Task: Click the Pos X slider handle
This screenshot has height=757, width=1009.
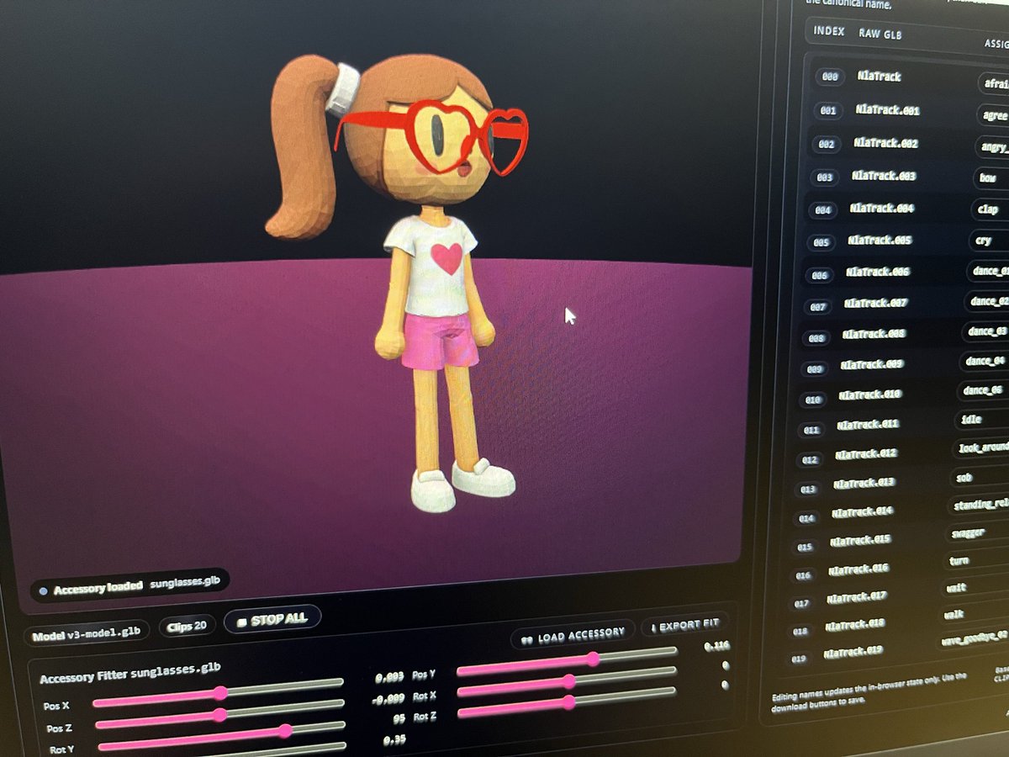Action: (x=220, y=693)
